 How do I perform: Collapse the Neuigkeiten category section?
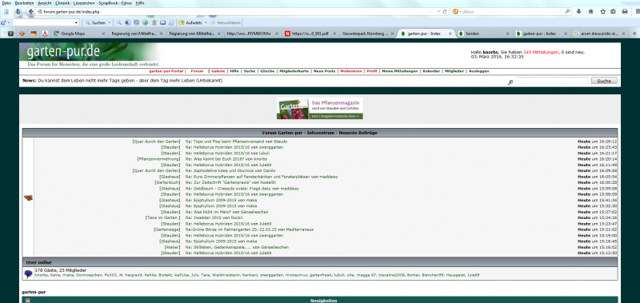(x=28, y=301)
